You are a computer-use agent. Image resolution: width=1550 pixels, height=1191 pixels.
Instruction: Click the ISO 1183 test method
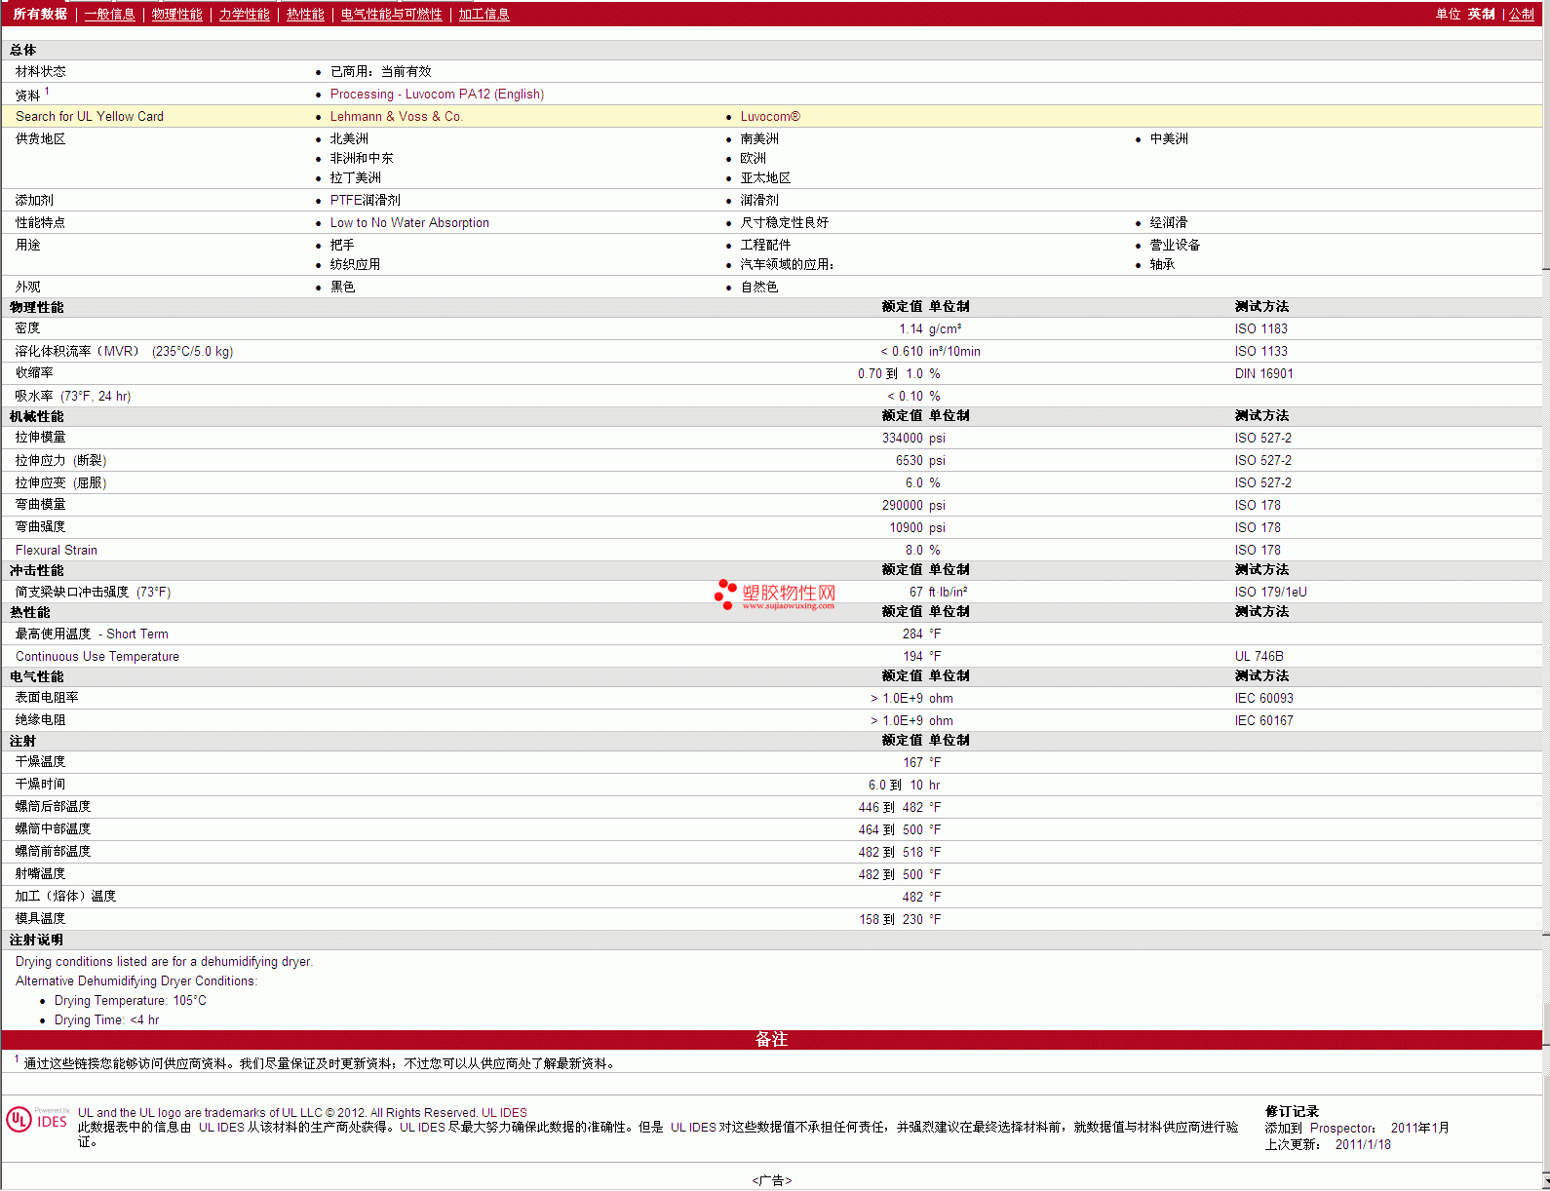1260,328
